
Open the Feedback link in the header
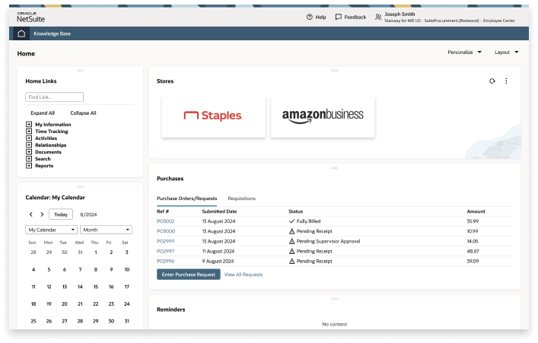pyautogui.click(x=350, y=17)
